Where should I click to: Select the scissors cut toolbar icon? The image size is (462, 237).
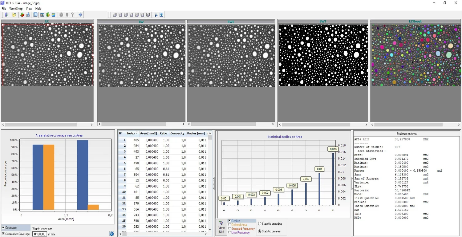click(x=156, y=14)
